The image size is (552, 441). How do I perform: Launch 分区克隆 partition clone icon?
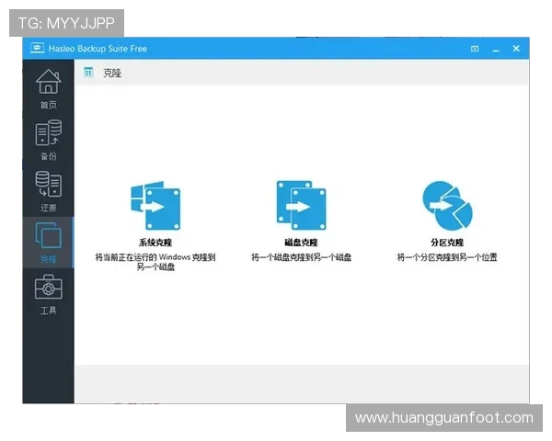[x=447, y=206]
